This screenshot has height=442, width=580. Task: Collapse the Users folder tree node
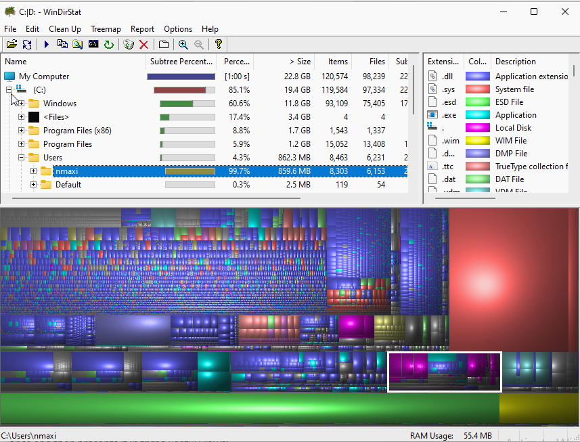[x=22, y=158]
